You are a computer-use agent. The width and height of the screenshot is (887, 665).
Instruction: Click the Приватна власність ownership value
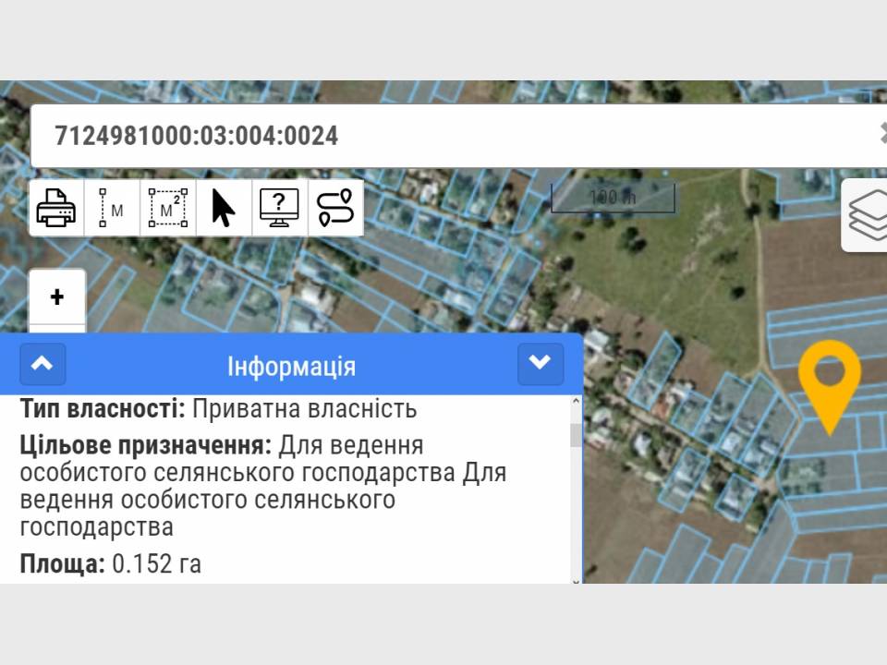pyautogui.click(x=304, y=408)
